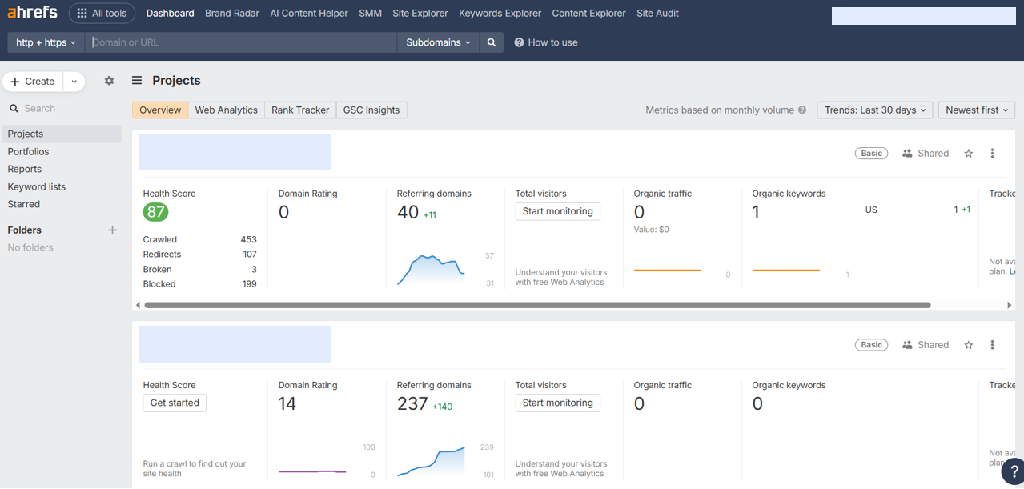Viewport: 1024px width, 489px height.
Task: Open Content Explorer
Action: 589,13
